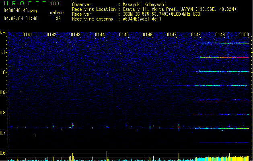Image resolution: width=253 pixels, height=161 pixels.
Task: Click the HROFFT 1.0.0 title text
Action: 32,3
